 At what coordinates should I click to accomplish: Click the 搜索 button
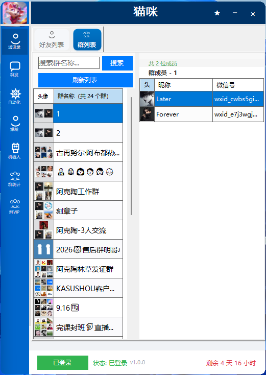click(x=117, y=63)
